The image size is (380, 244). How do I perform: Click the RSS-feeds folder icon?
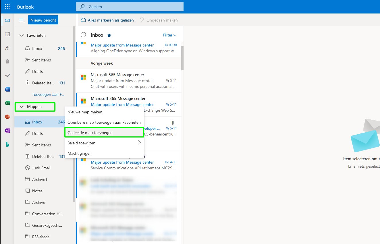click(28, 237)
